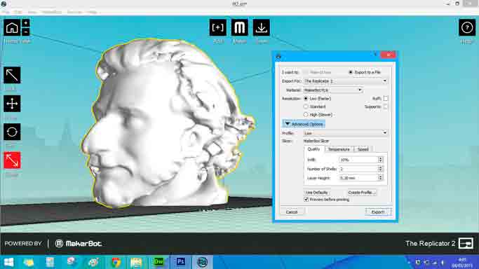Click the Use Defaults button
This screenshot has height=269, width=479.
316,193
